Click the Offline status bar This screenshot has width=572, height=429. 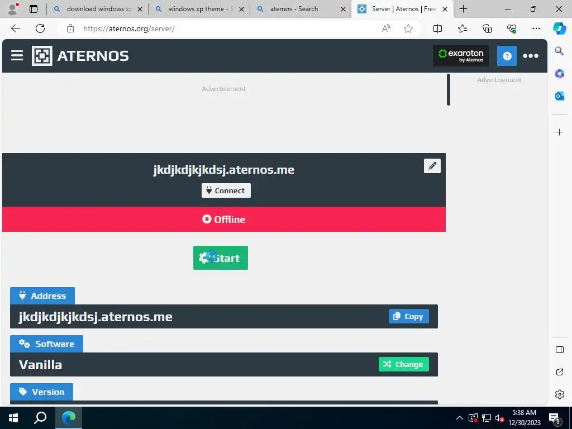pyautogui.click(x=224, y=219)
